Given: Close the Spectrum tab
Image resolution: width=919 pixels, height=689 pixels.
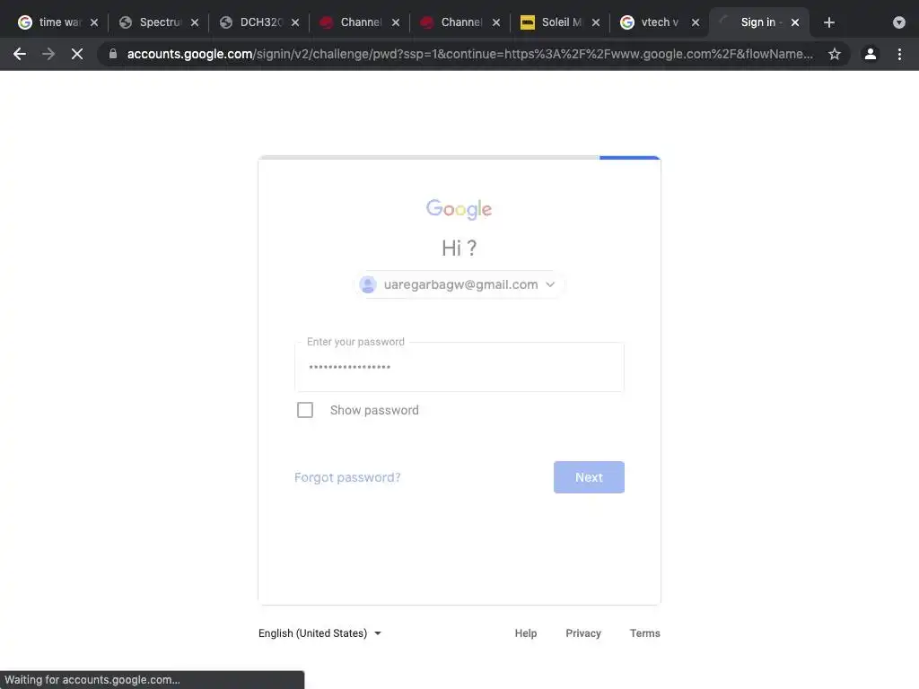Looking at the screenshot, I should (x=195, y=22).
